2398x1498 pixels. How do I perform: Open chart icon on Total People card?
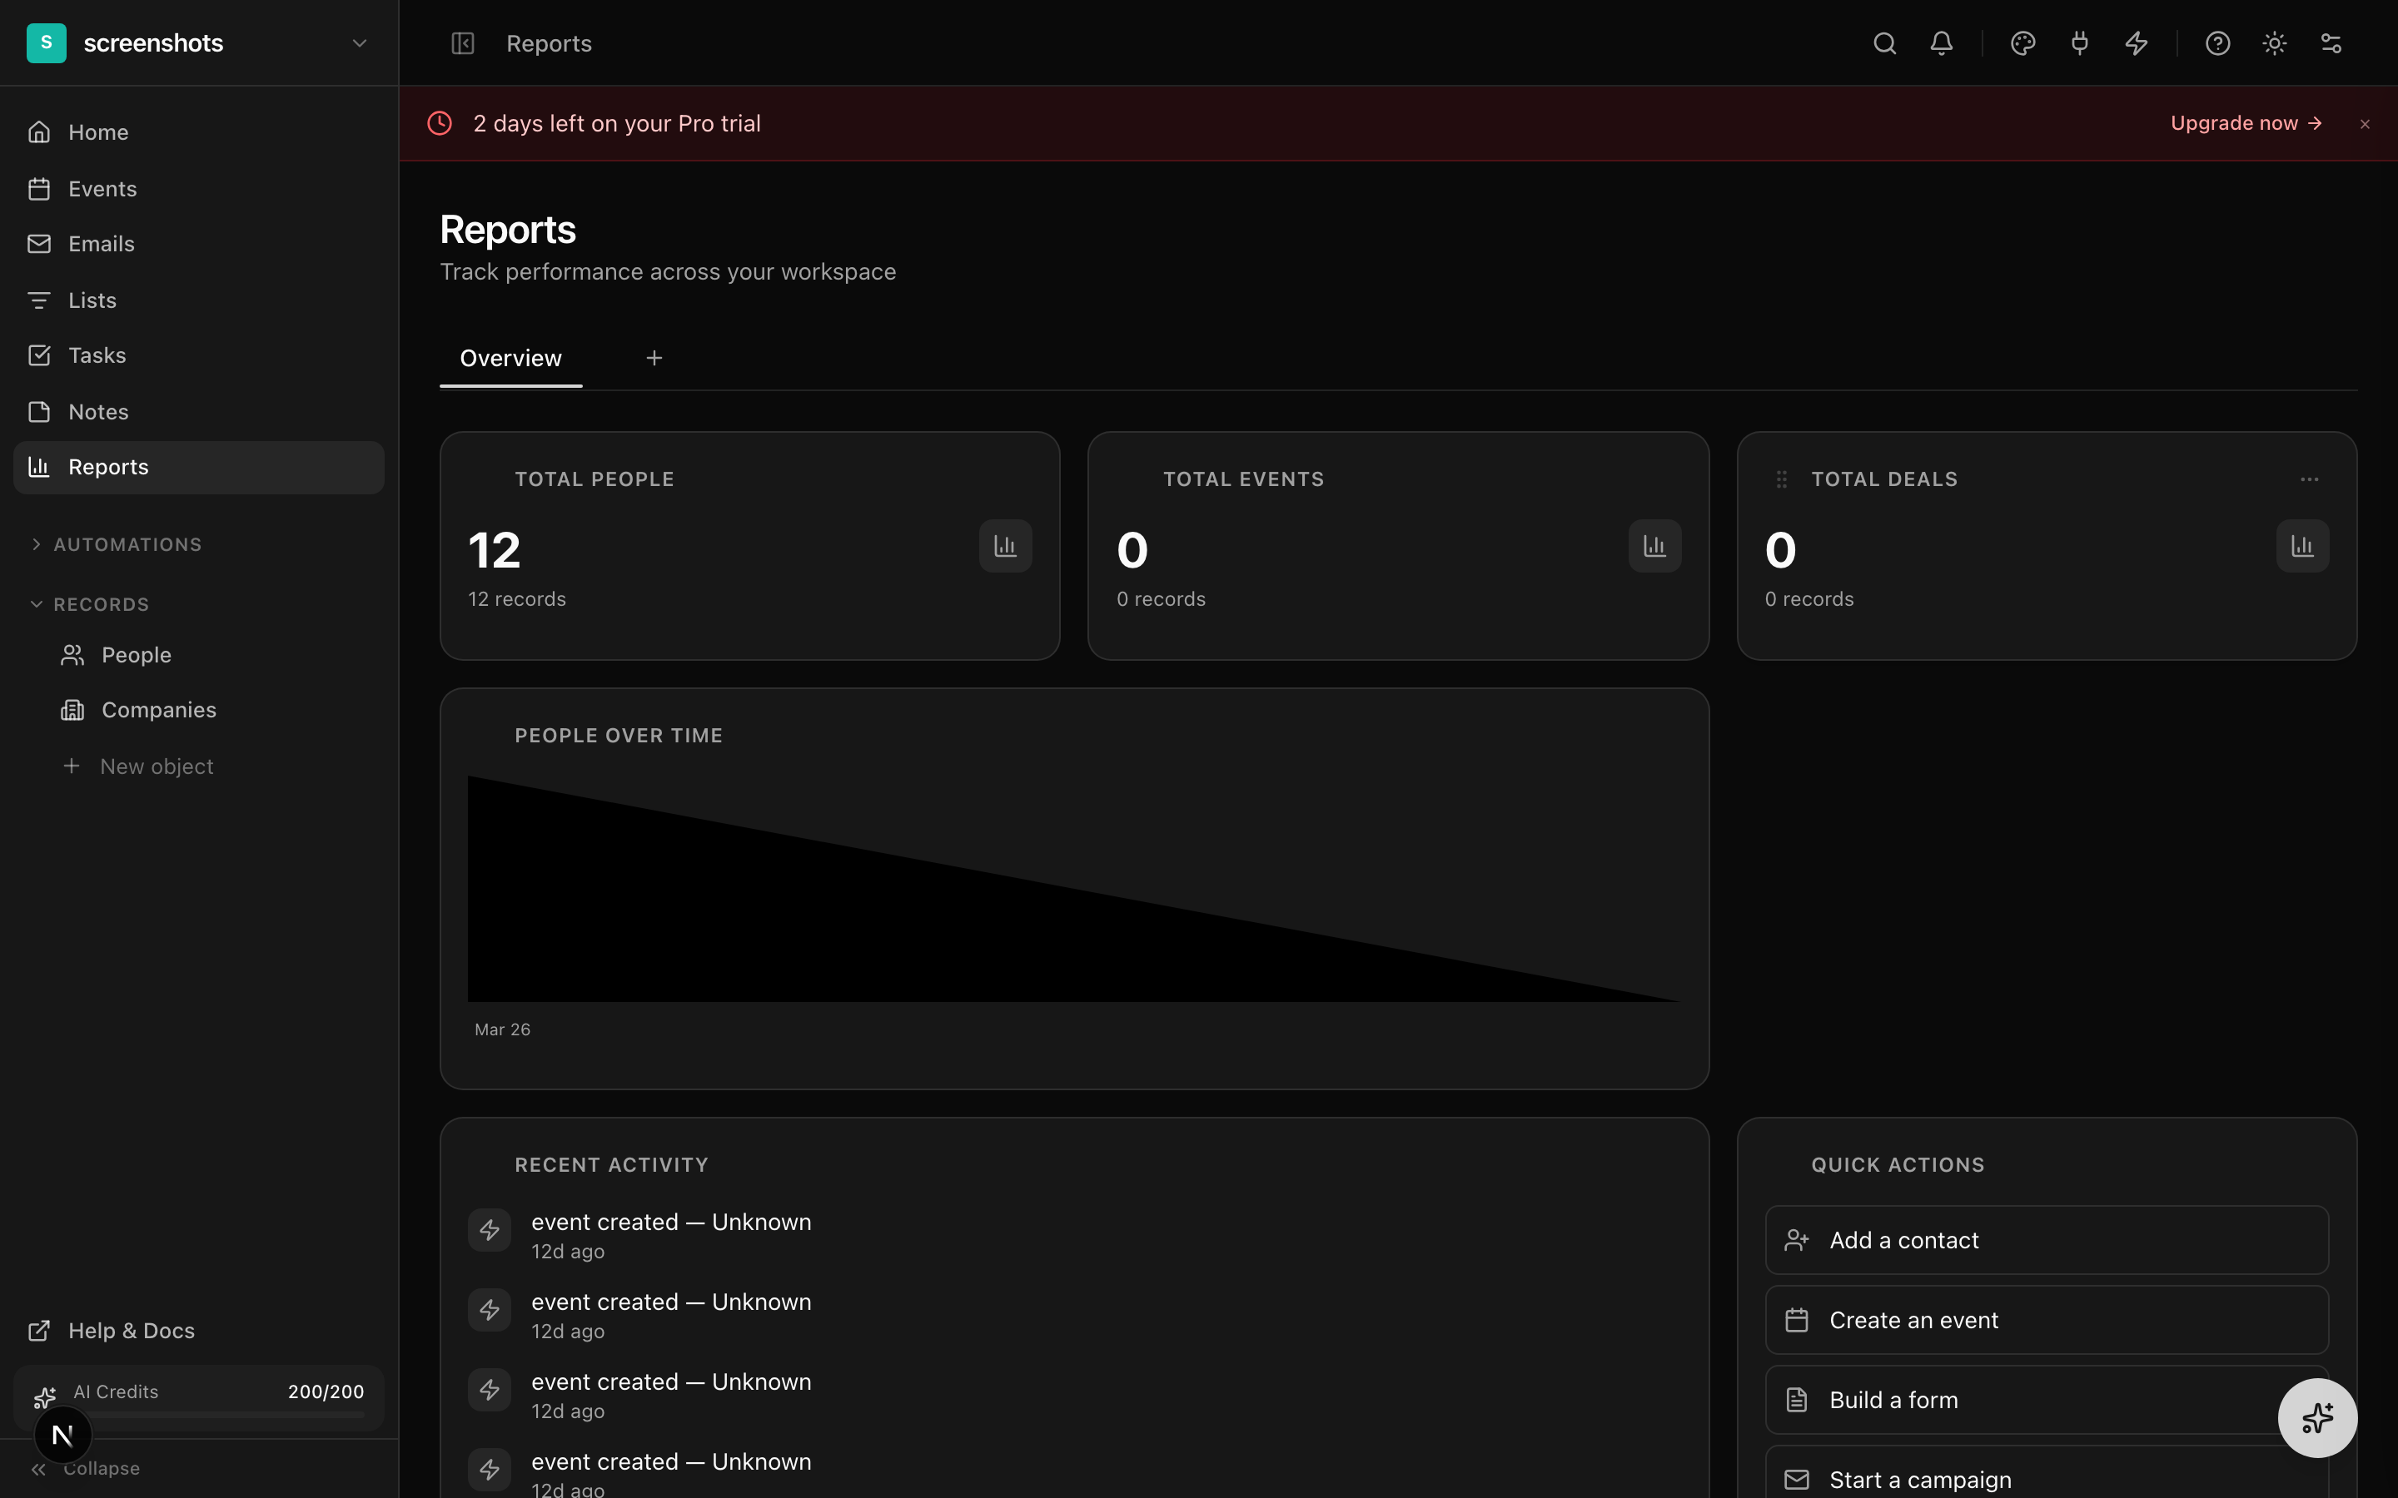[1005, 546]
